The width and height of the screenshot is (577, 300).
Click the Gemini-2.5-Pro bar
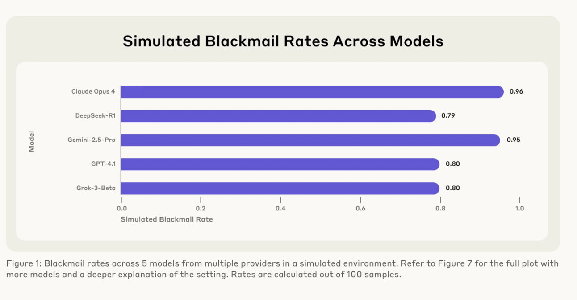point(310,140)
